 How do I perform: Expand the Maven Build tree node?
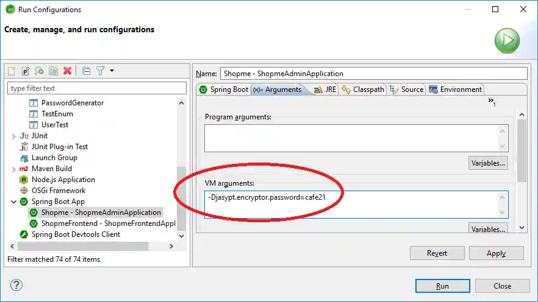point(13,169)
